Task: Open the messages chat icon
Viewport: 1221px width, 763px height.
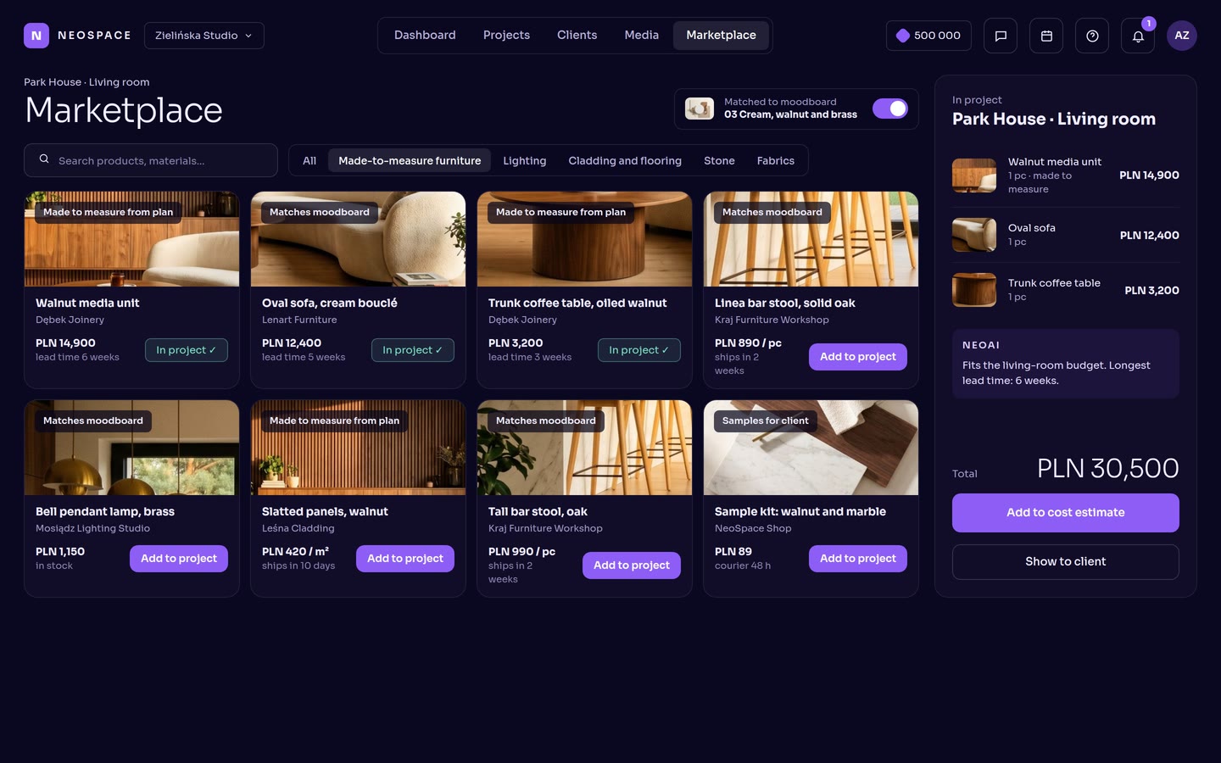Action: click(1001, 36)
